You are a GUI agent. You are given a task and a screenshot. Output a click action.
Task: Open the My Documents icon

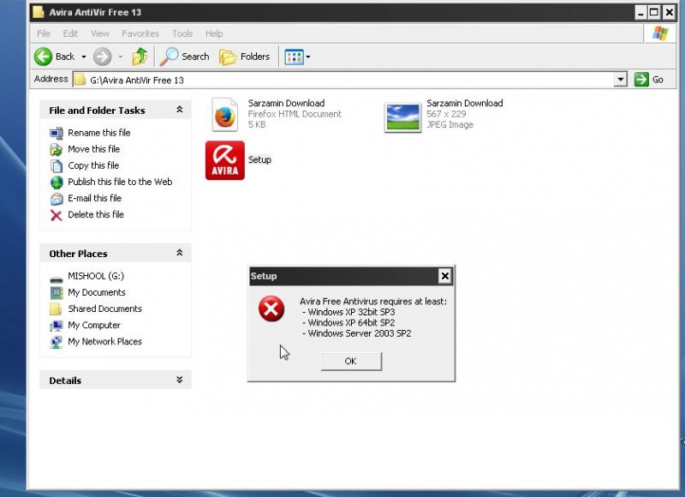click(57, 293)
